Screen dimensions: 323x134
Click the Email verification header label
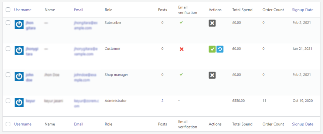click(x=188, y=10)
